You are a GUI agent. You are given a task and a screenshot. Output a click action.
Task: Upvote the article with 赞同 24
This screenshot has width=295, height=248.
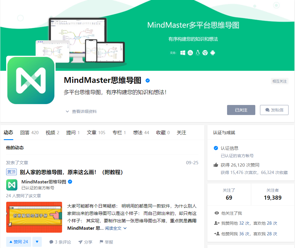pos(19,242)
